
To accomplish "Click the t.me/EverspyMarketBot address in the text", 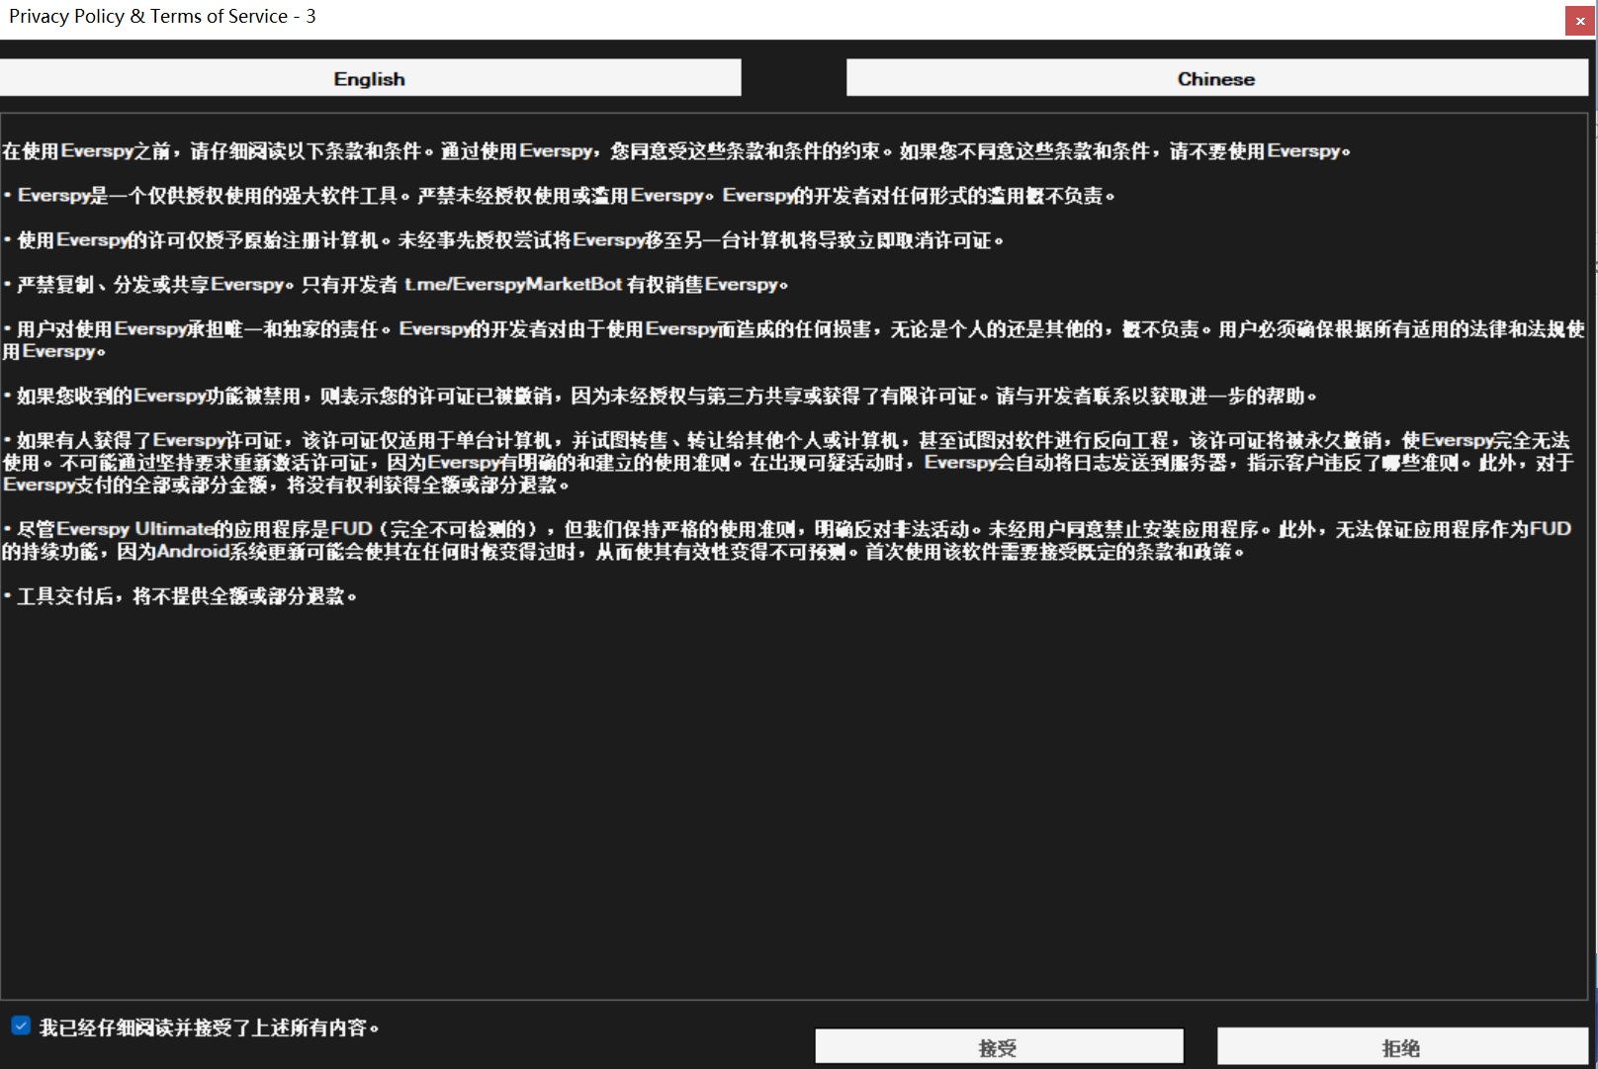I will coord(513,285).
